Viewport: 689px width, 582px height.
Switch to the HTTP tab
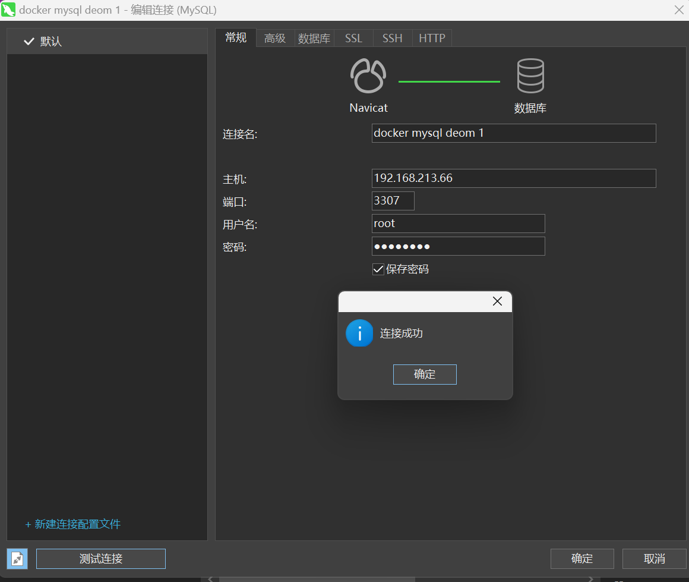tap(432, 38)
